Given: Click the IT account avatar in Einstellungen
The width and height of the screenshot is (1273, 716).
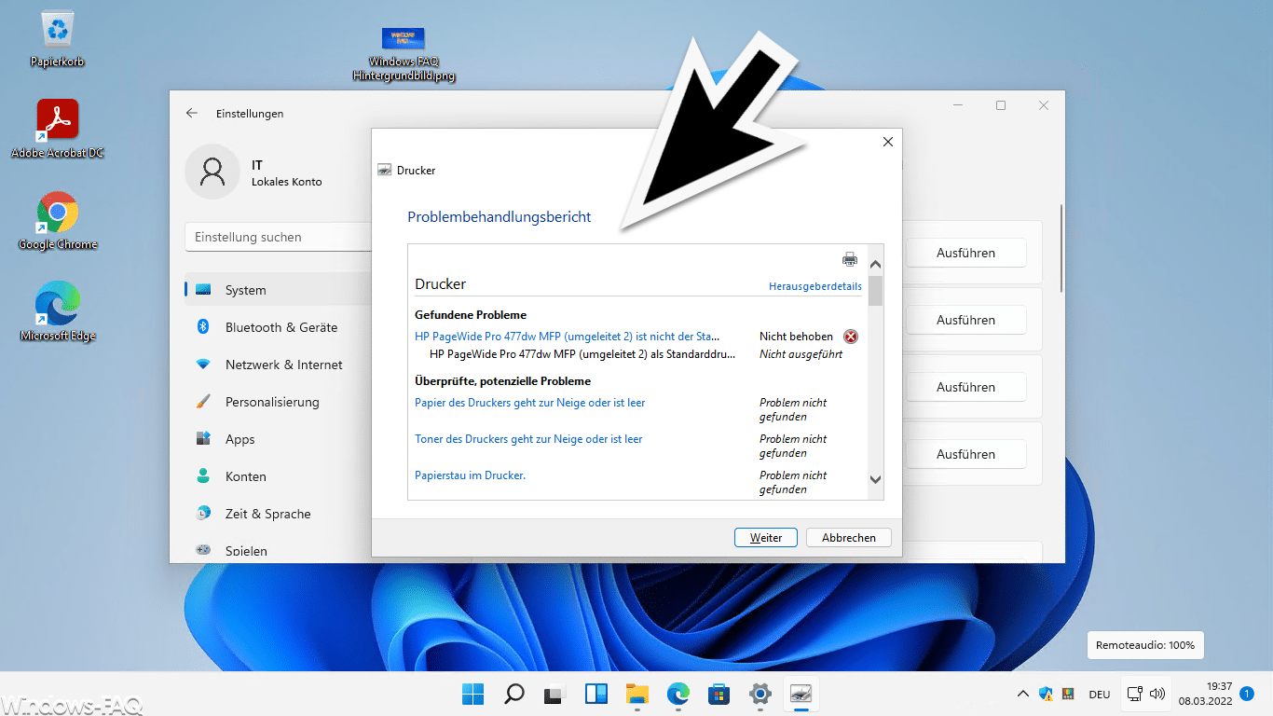Looking at the screenshot, I should (212, 172).
